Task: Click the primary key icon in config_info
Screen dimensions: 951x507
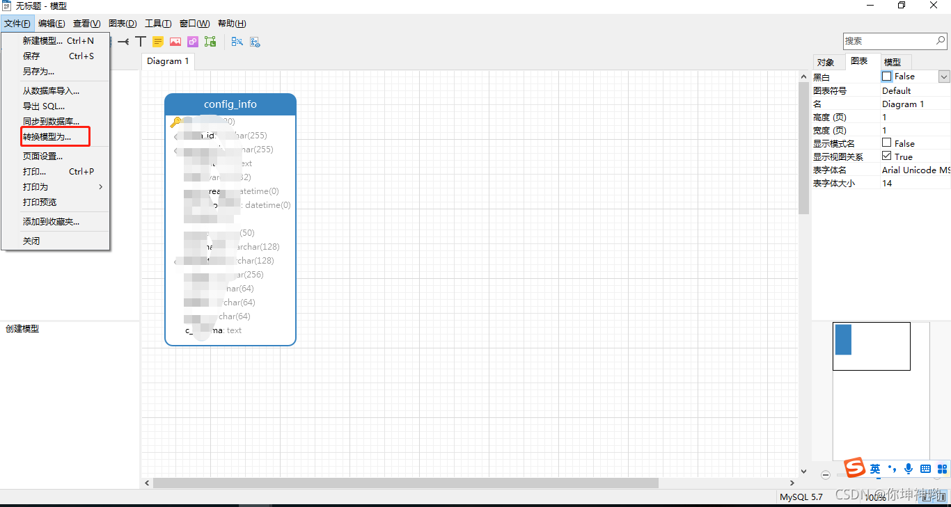Action: click(175, 122)
